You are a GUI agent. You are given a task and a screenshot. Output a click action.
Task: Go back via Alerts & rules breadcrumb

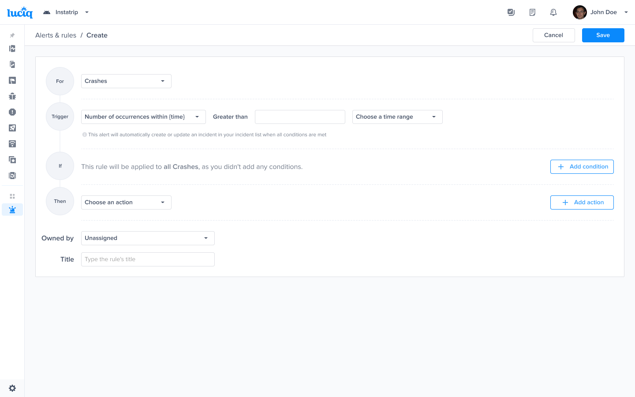point(56,35)
